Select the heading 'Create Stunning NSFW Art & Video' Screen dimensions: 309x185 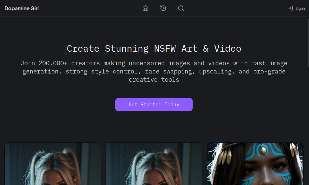tap(154, 49)
